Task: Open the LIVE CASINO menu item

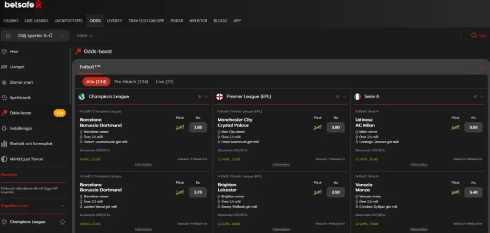Action: 36,21
